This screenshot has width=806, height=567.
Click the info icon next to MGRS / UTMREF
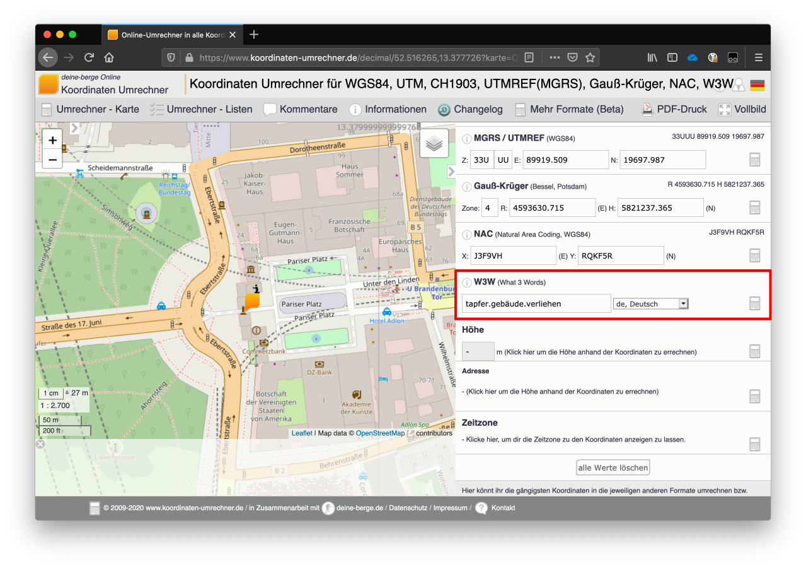pos(467,139)
